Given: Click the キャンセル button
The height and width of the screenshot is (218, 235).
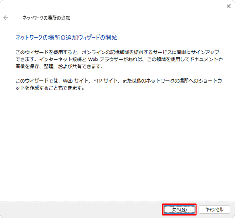Looking at the screenshot, I should click(214, 210).
